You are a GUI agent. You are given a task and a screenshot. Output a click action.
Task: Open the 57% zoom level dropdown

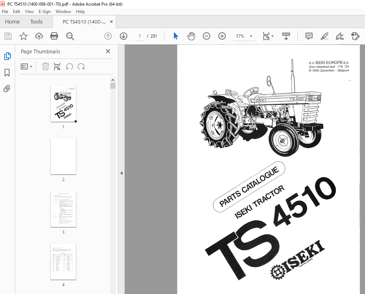(x=244, y=36)
